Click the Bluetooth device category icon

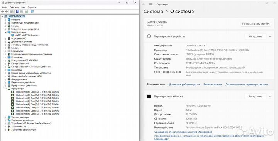(x=9, y=19)
